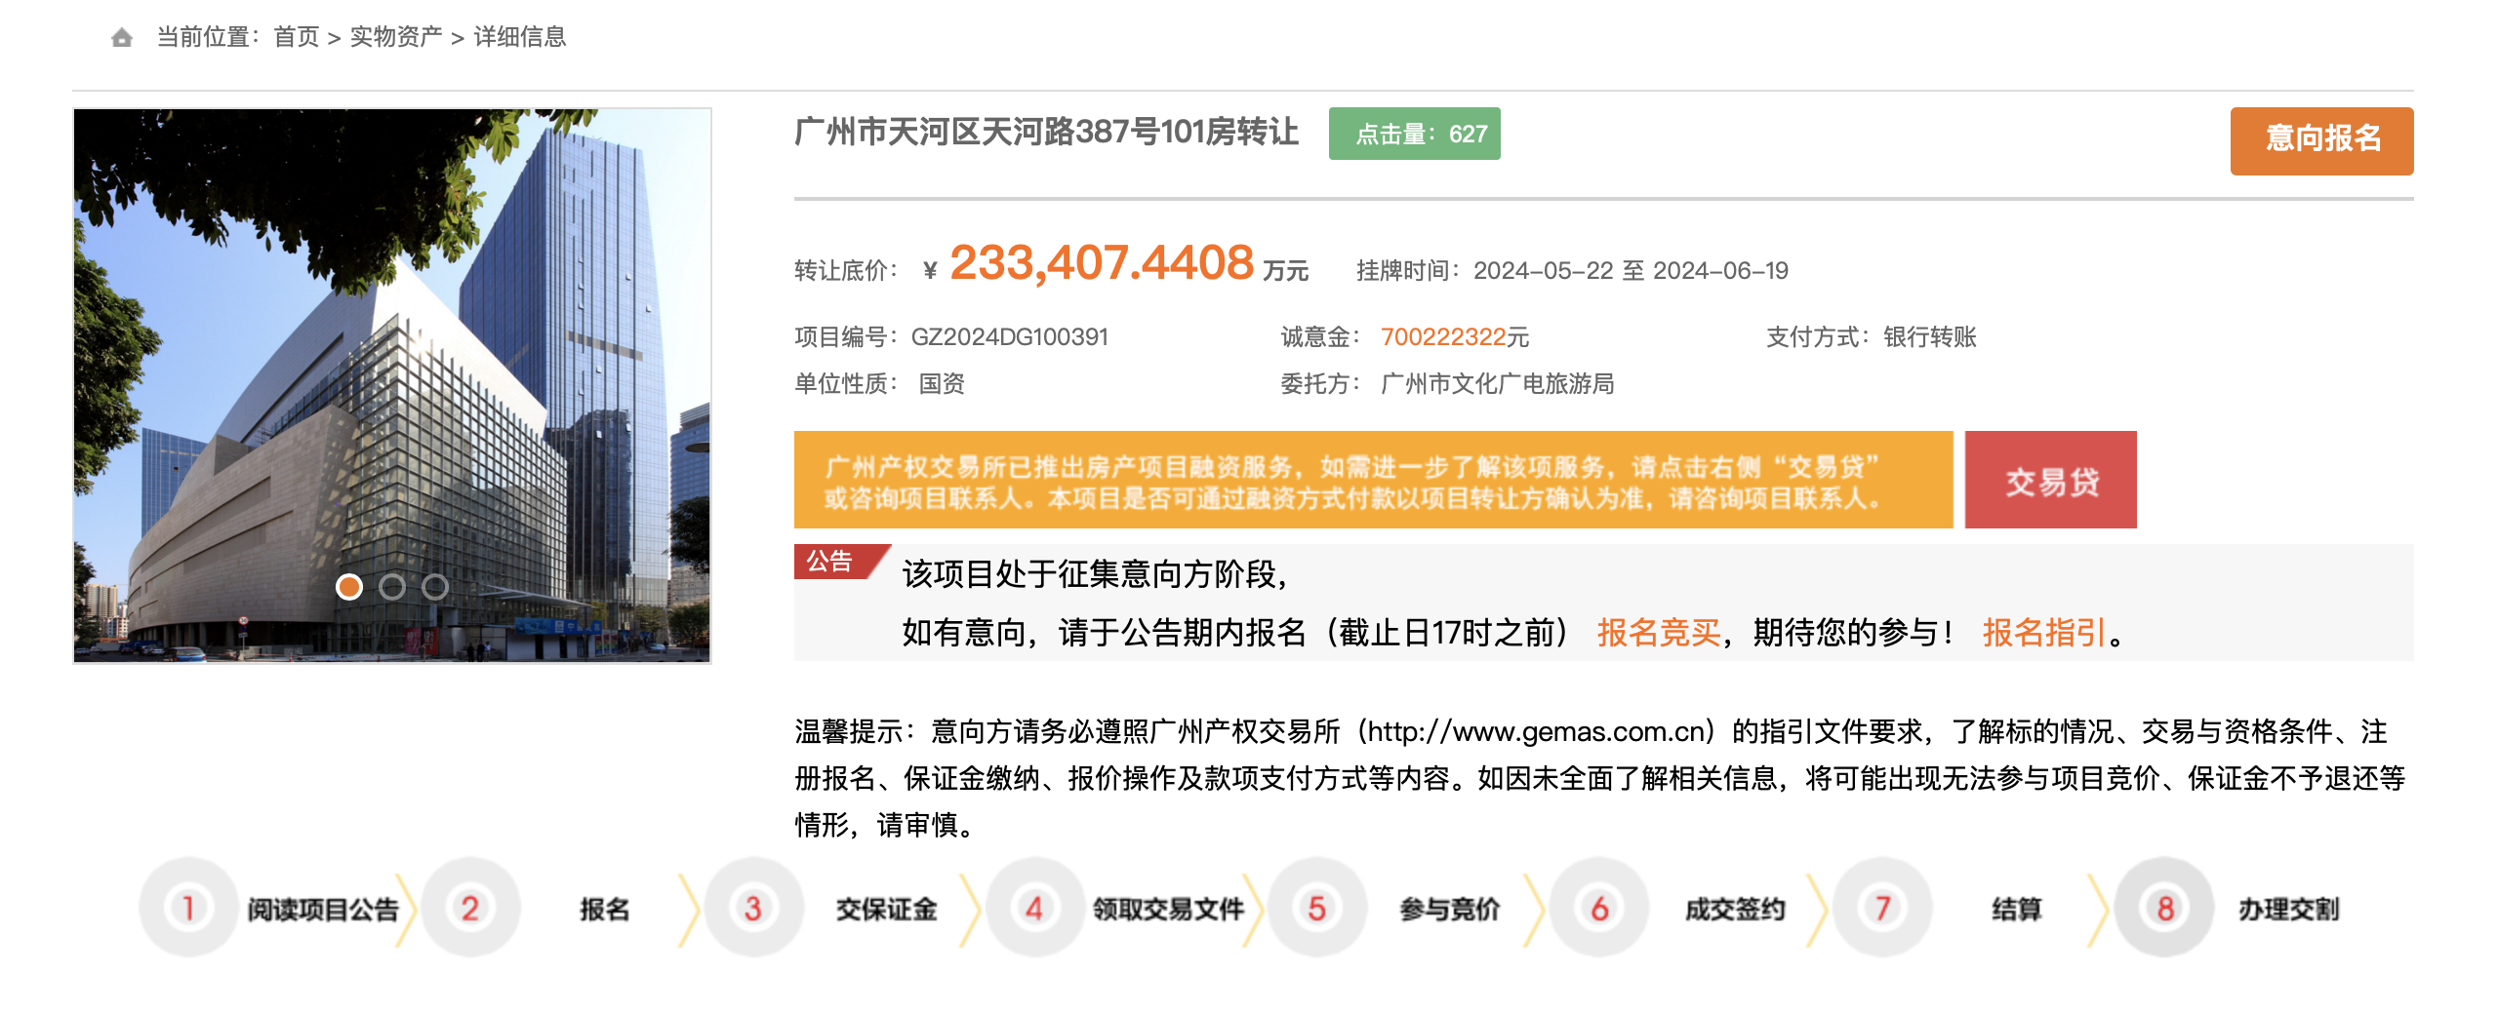Select first carousel dot on building photo

349,587
